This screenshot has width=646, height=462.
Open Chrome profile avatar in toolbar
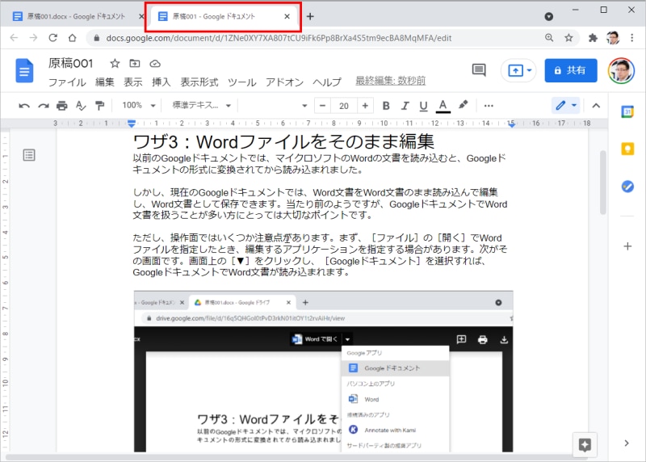click(613, 38)
